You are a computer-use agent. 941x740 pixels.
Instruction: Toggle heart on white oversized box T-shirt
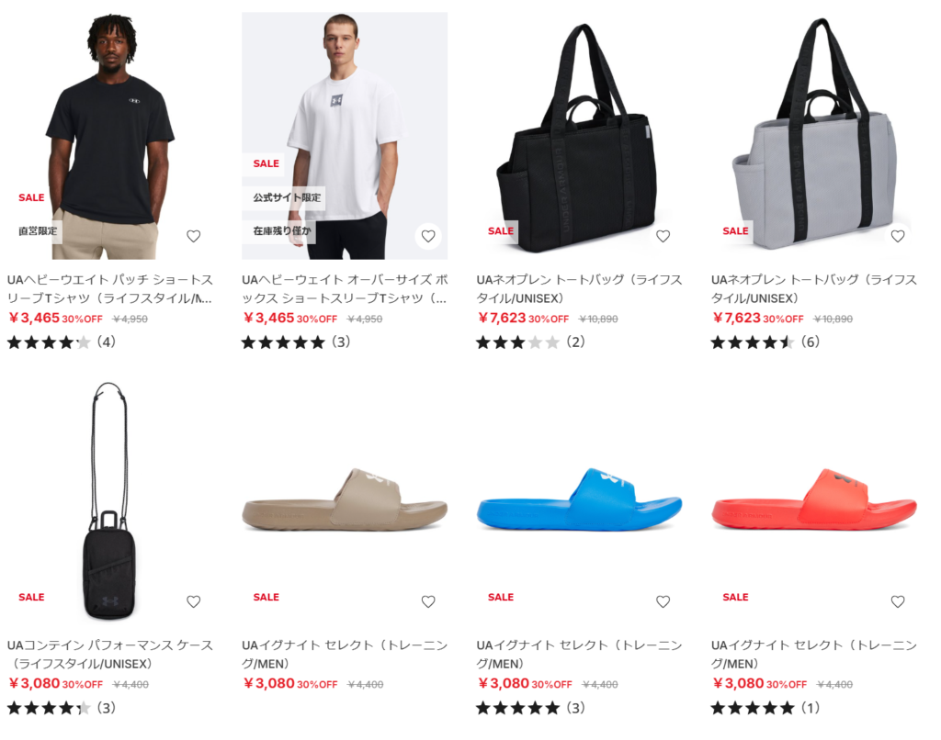[x=428, y=236]
